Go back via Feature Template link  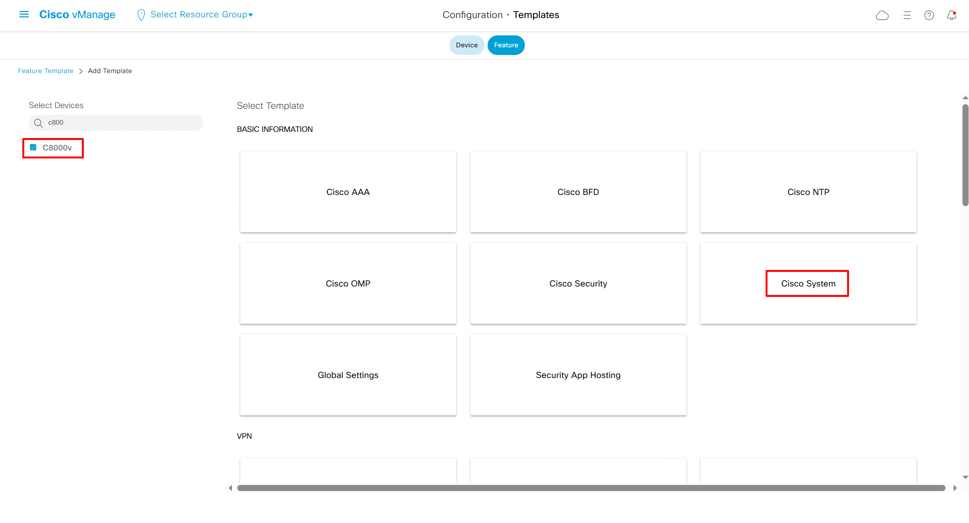(45, 71)
